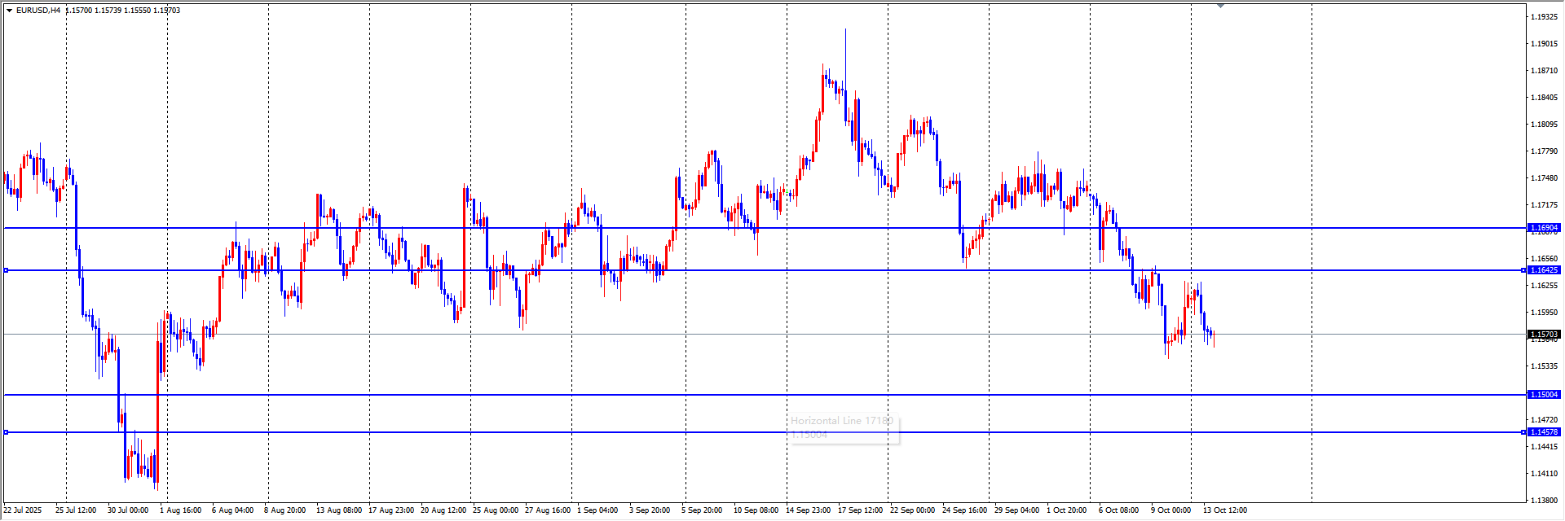Click the EURUSD,H4 chart title label
Screen dimensions: 1565x521
(38, 11)
